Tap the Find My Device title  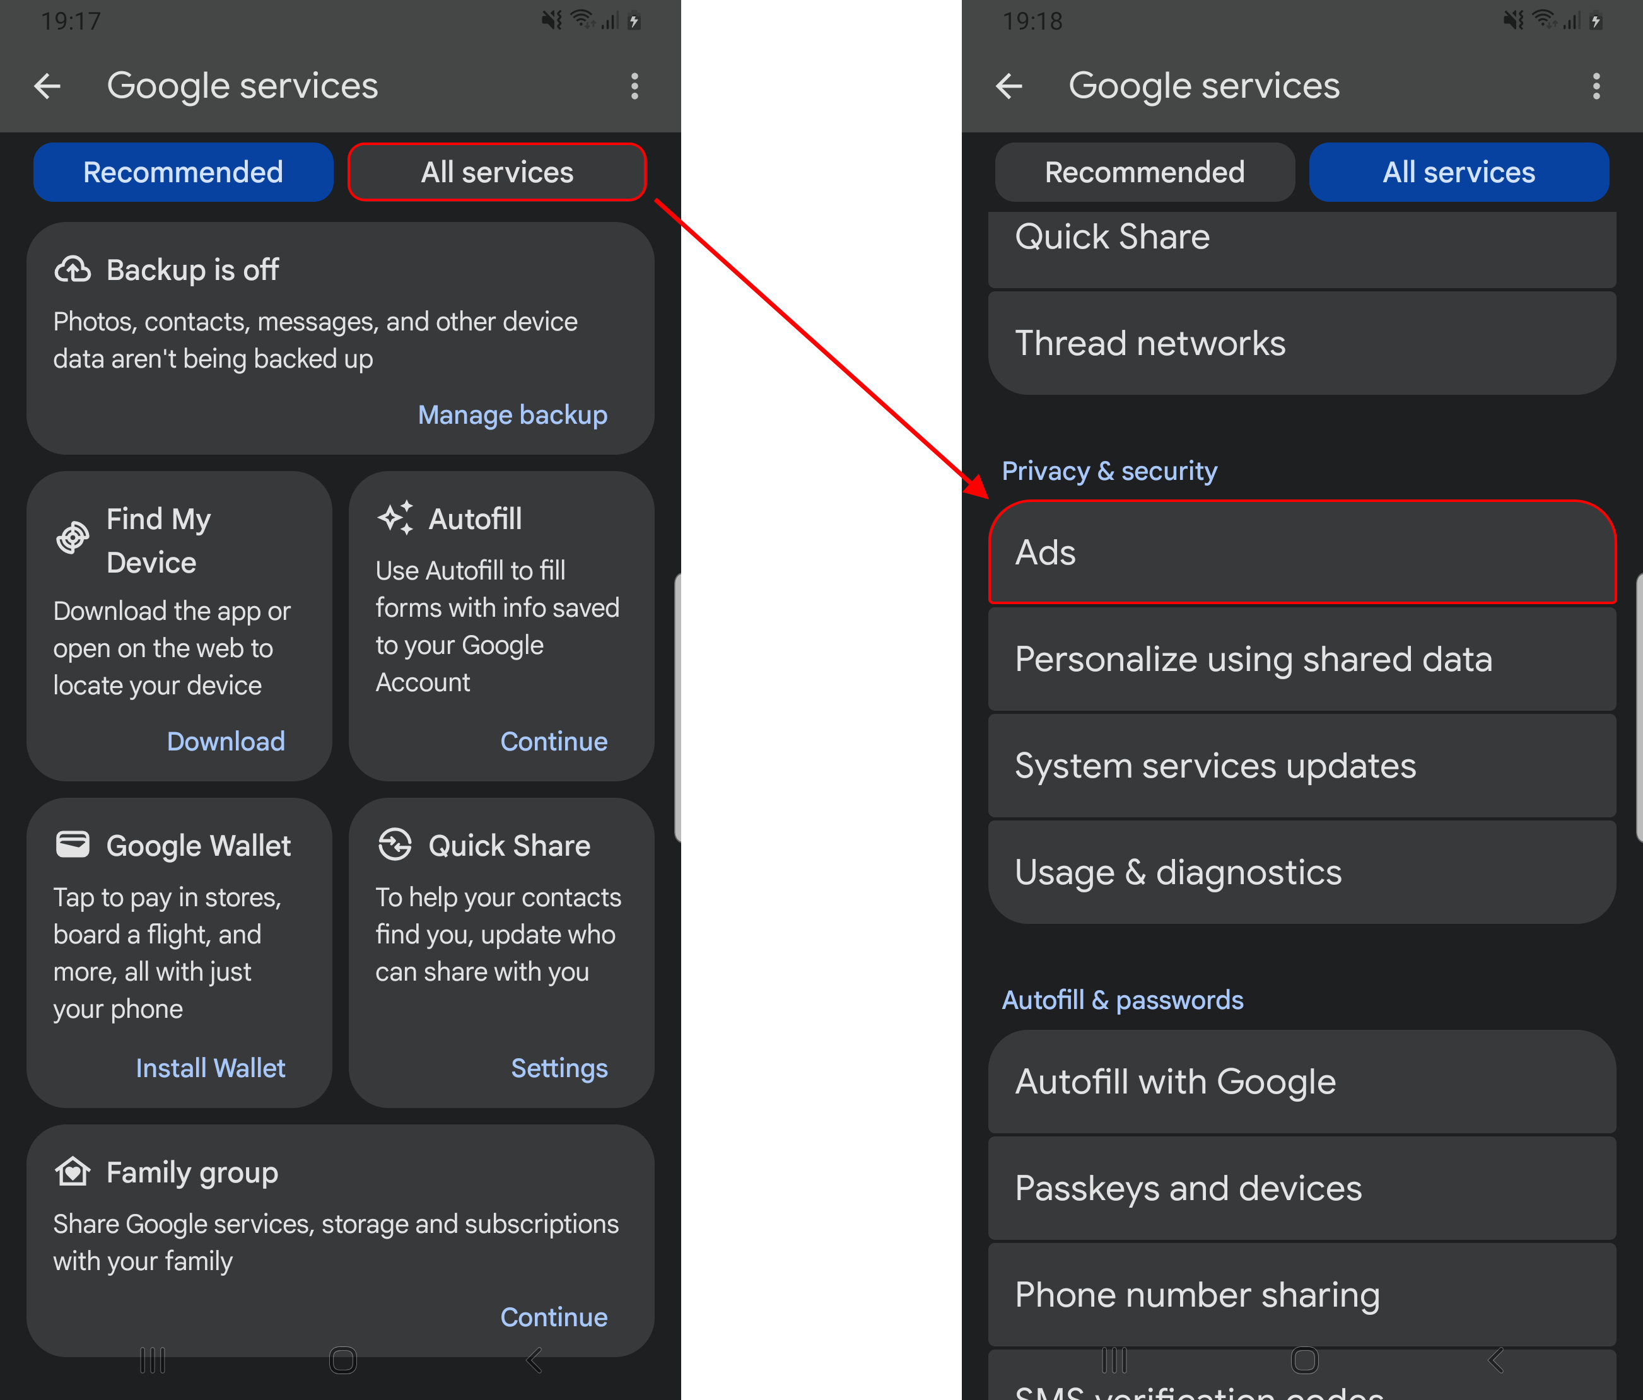pos(158,540)
